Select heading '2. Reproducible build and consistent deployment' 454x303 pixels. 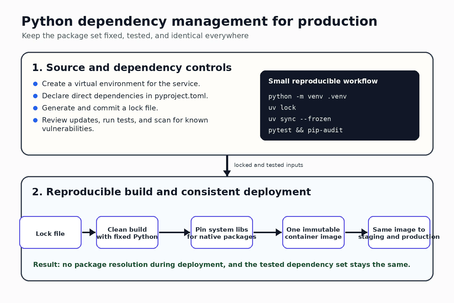tap(171, 192)
